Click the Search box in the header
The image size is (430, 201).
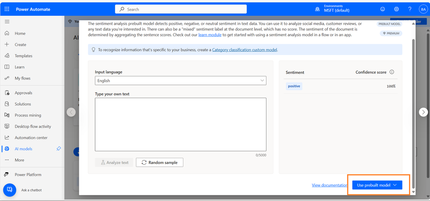click(x=181, y=9)
